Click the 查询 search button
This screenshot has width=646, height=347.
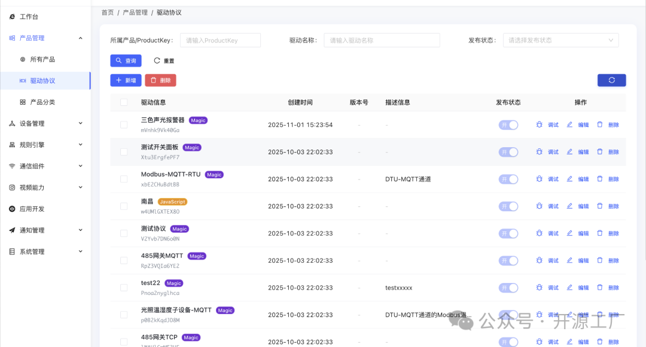pyautogui.click(x=126, y=60)
